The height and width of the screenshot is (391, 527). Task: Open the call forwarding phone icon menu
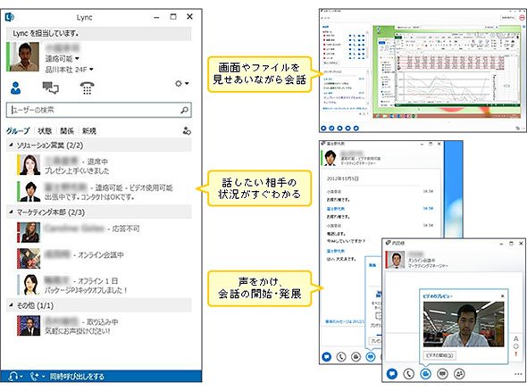[x=37, y=376]
